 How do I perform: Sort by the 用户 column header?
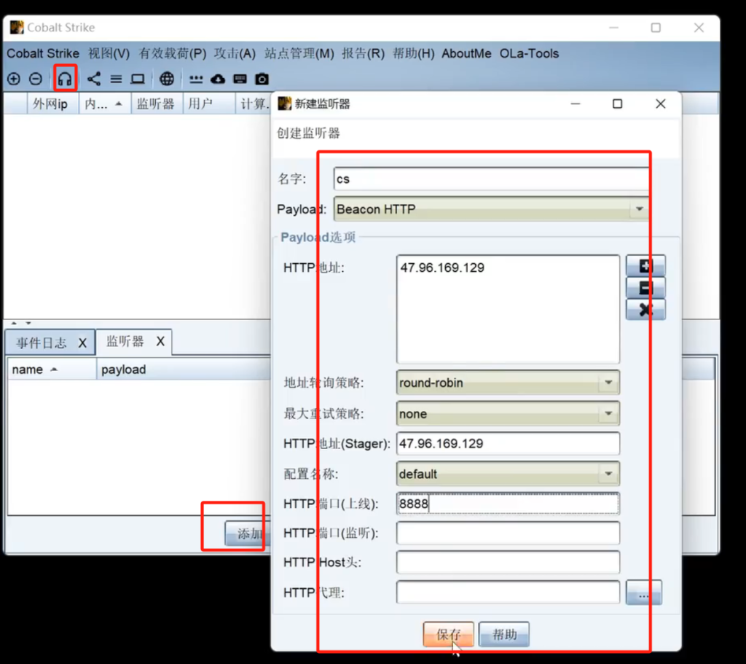click(208, 103)
